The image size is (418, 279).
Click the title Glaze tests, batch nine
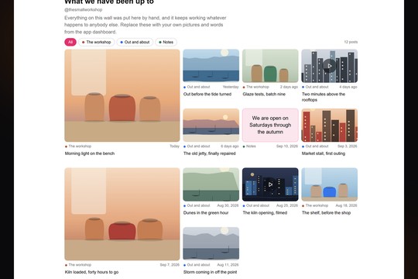point(264,95)
